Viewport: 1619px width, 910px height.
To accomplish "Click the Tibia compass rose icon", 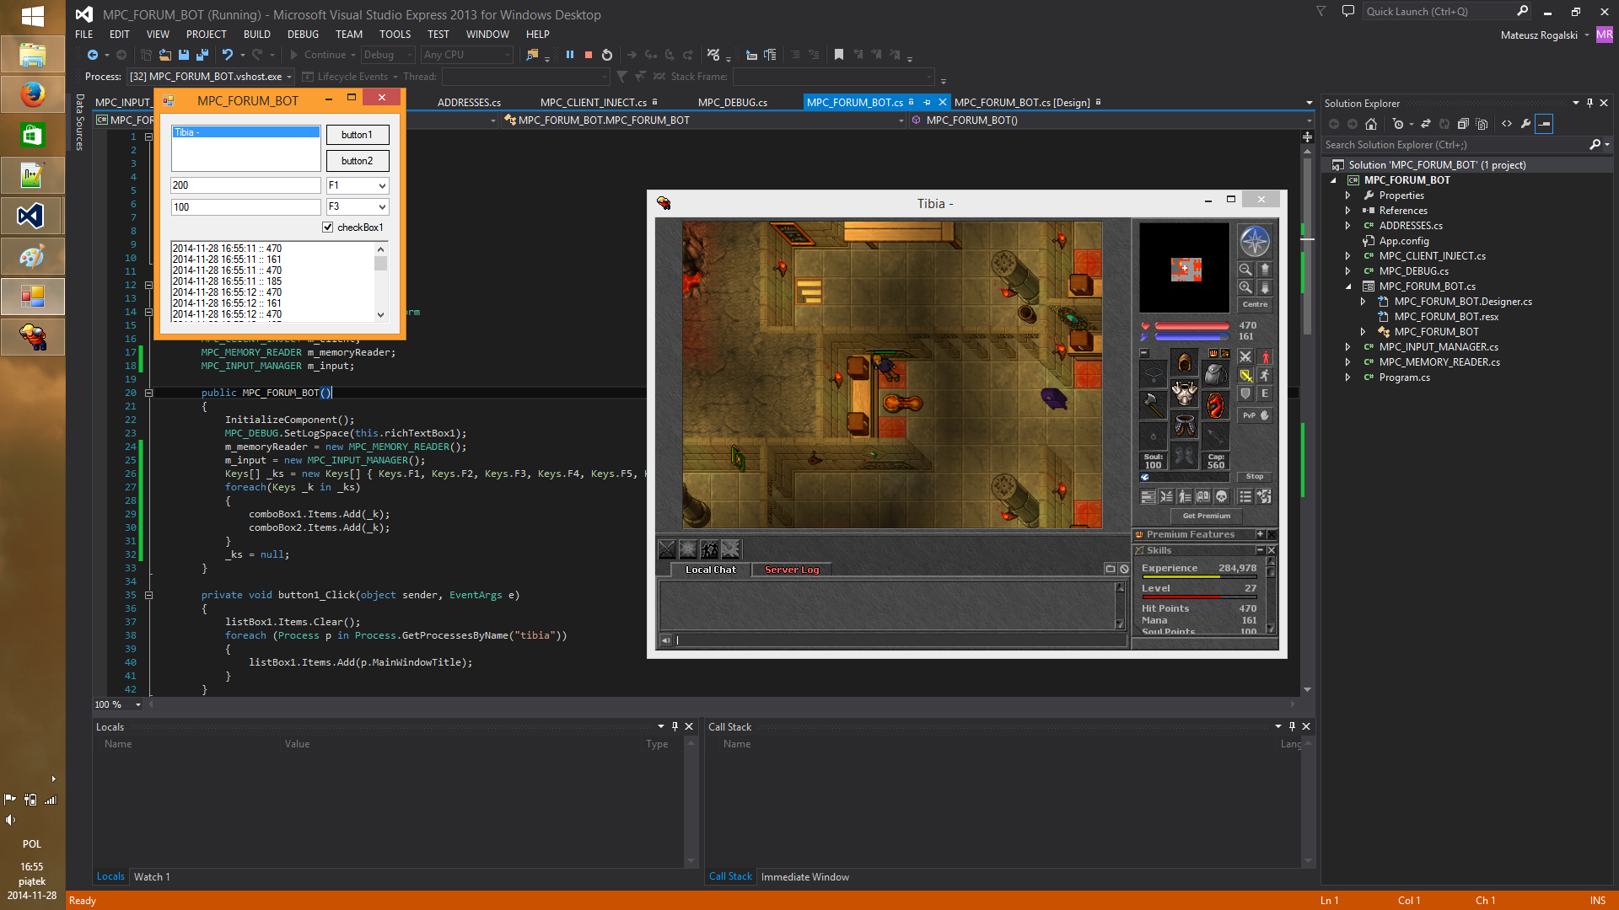I will [1255, 242].
